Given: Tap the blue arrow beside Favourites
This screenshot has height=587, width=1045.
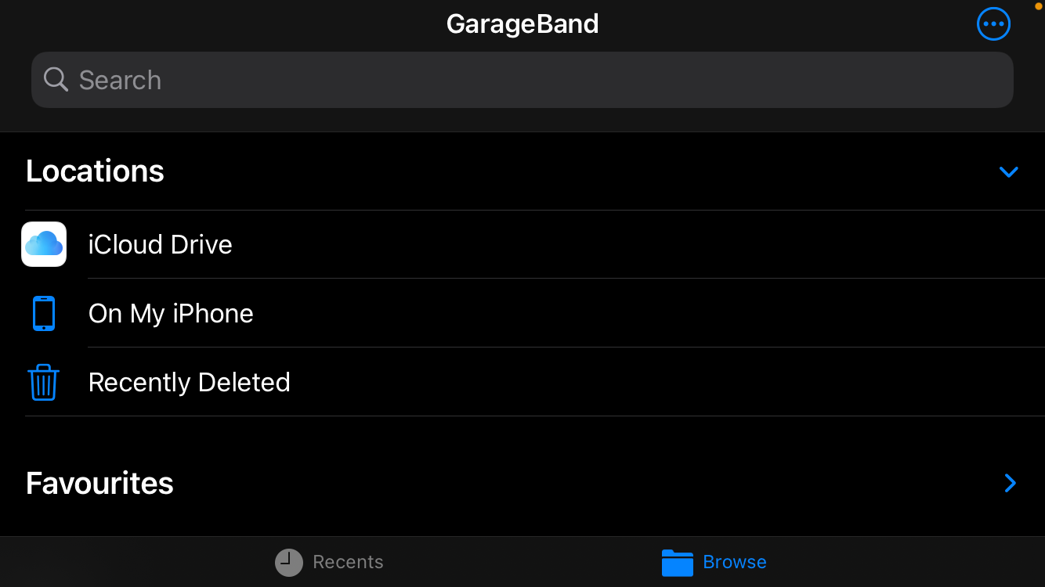Looking at the screenshot, I should (1010, 483).
